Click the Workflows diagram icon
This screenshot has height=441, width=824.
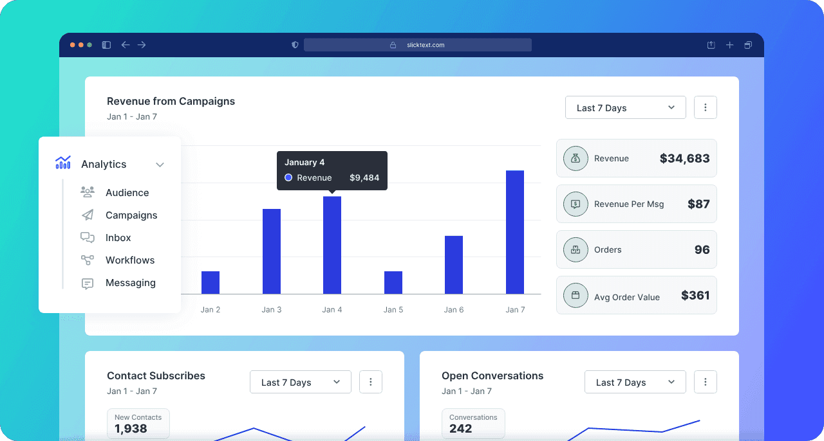(88, 260)
